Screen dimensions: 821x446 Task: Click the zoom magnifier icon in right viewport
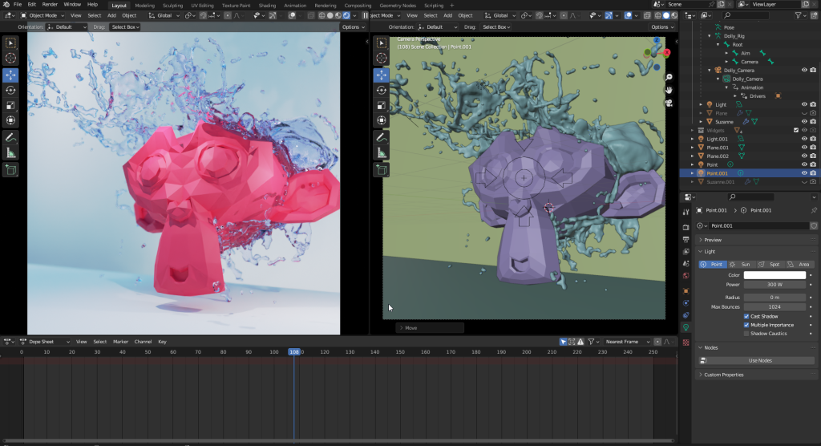pos(669,77)
